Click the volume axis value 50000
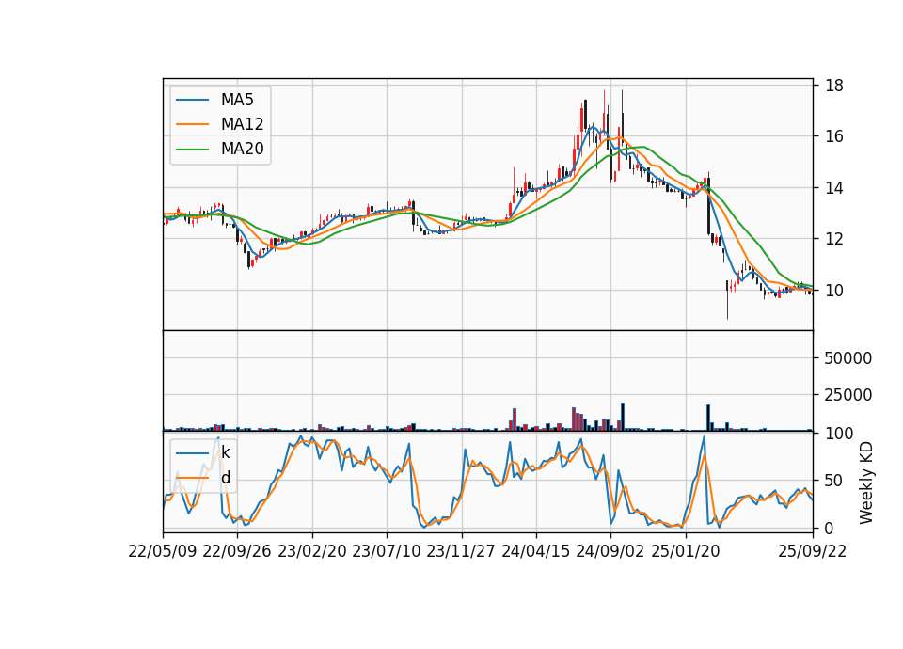903x649 pixels. [848, 358]
